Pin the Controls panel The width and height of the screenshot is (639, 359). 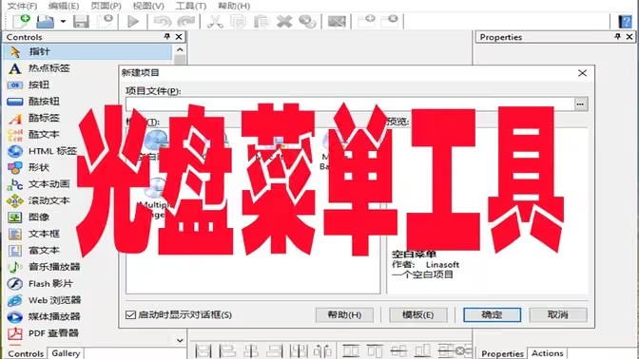tap(166, 37)
